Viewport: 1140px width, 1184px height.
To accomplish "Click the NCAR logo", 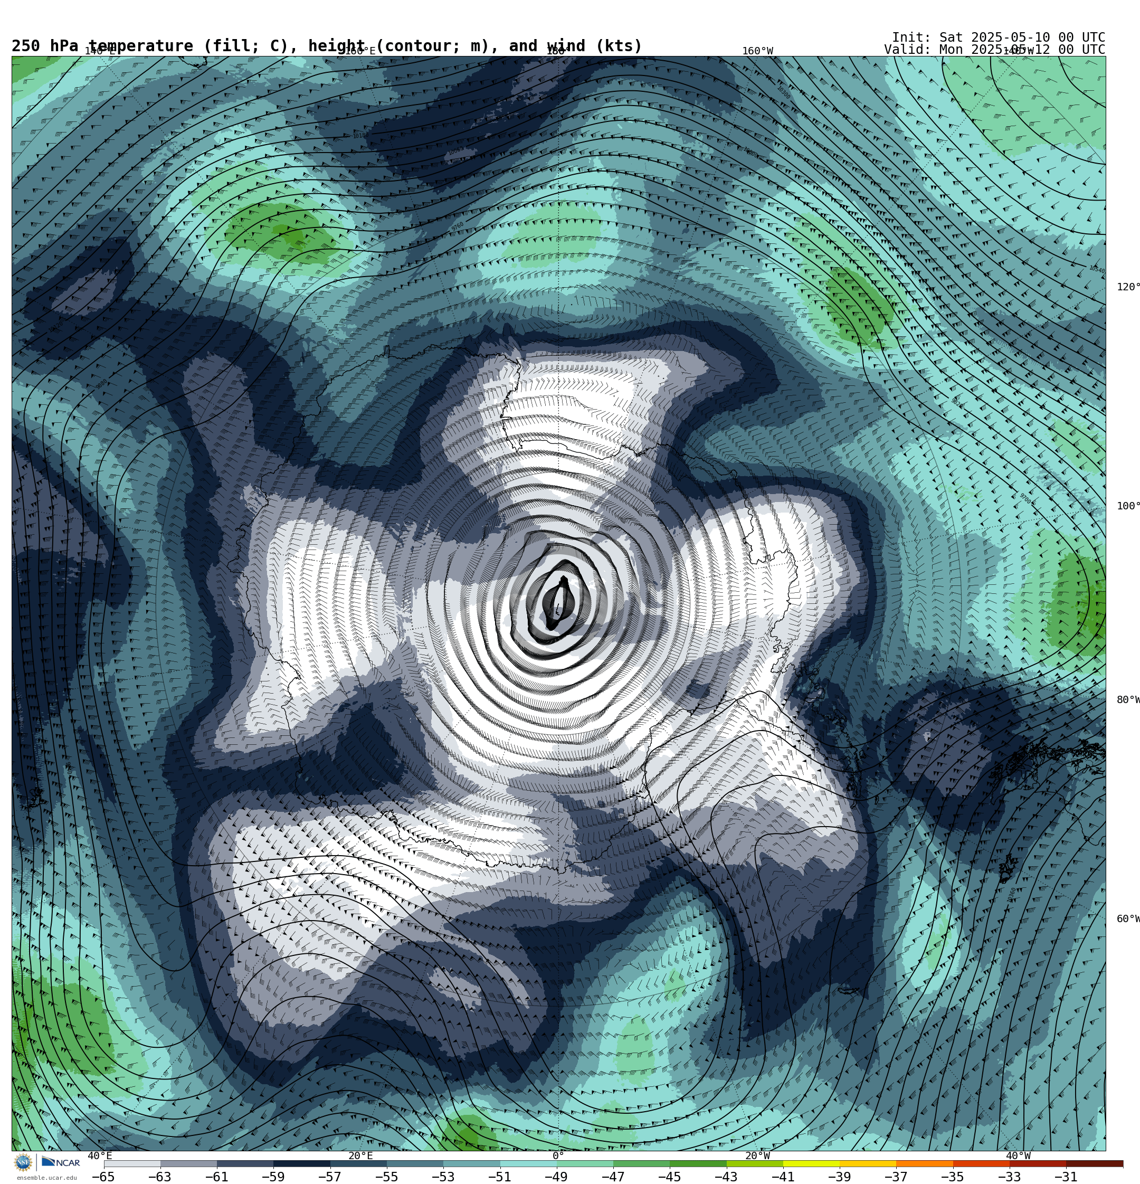I will point(60,1162).
